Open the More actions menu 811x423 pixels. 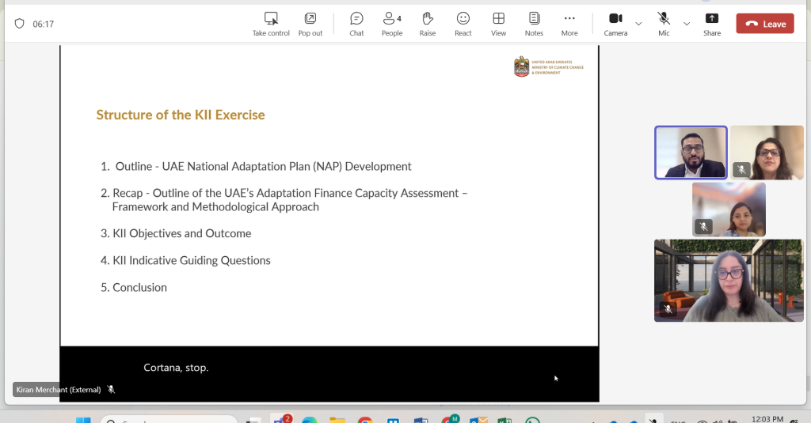569,24
